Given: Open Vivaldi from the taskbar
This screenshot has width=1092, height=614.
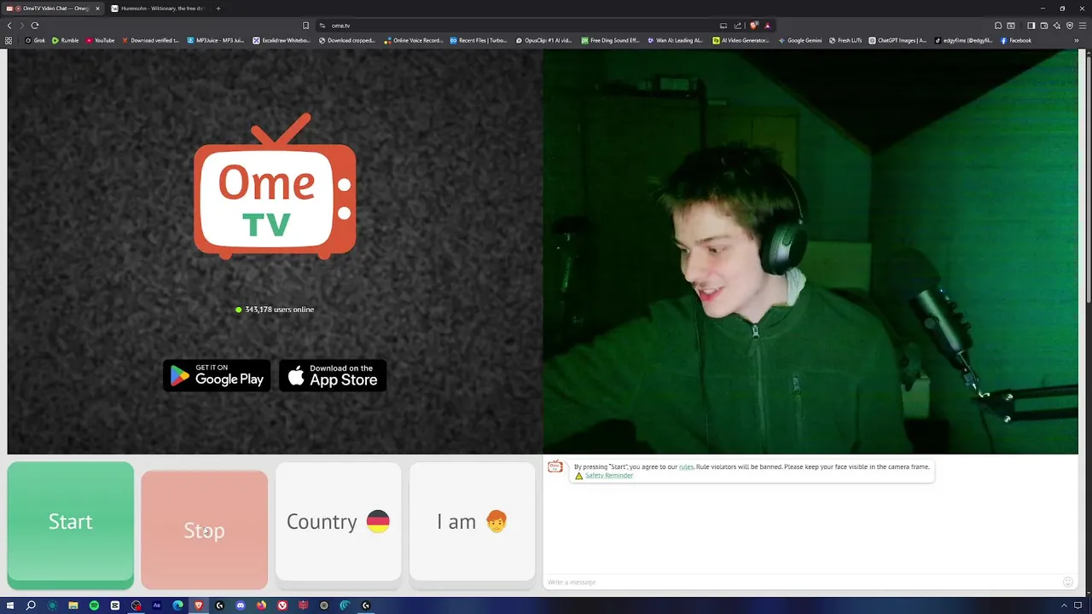Looking at the screenshot, I should [x=282, y=605].
